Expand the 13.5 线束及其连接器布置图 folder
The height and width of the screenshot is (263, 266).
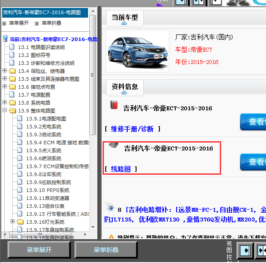click(x=4, y=79)
